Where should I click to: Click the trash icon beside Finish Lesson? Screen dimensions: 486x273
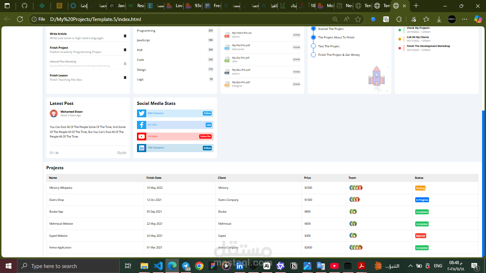click(125, 77)
